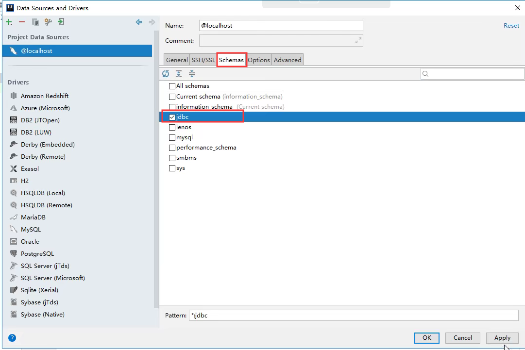The image size is (525, 350).
Task: Switch to the Advanced tab
Action: (x=288, y=60)
